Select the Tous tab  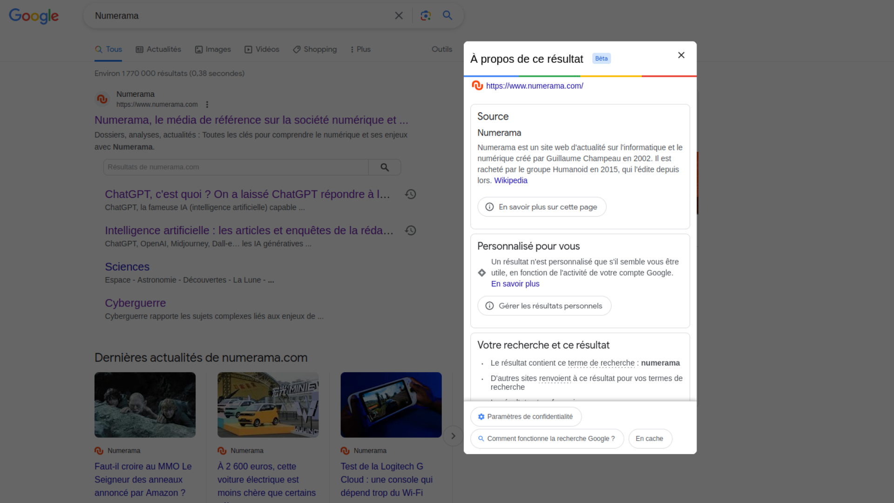(x=108, y=49)
